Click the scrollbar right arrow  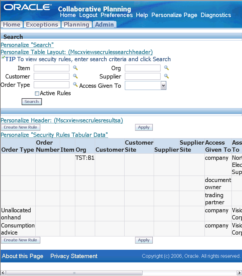tap(239, 273)
